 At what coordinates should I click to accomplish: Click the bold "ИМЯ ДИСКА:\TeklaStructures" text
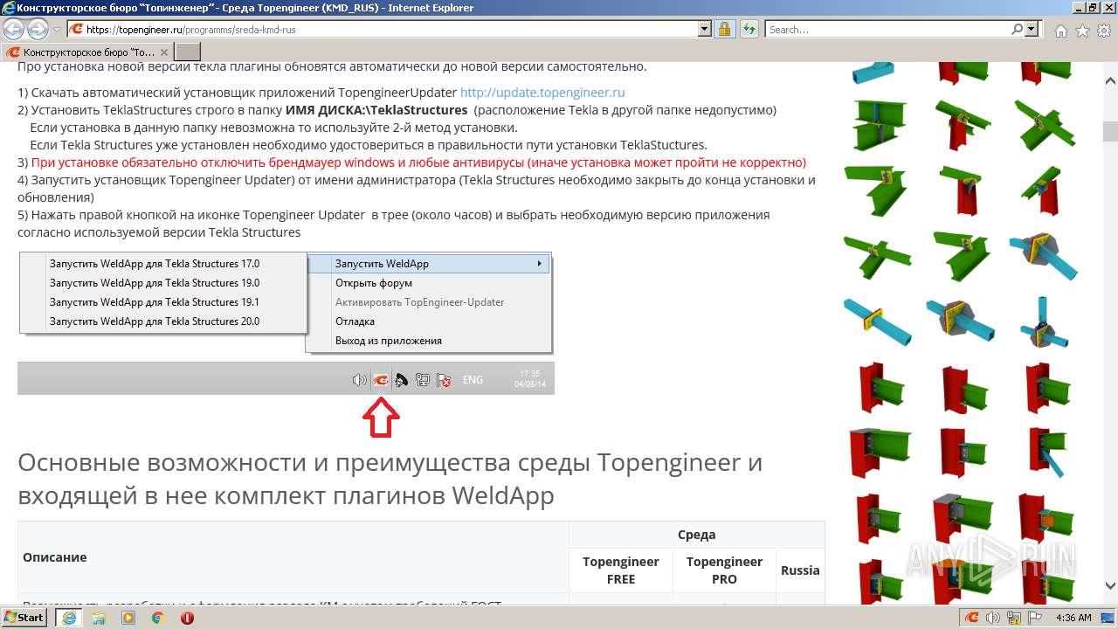(376, 110)
